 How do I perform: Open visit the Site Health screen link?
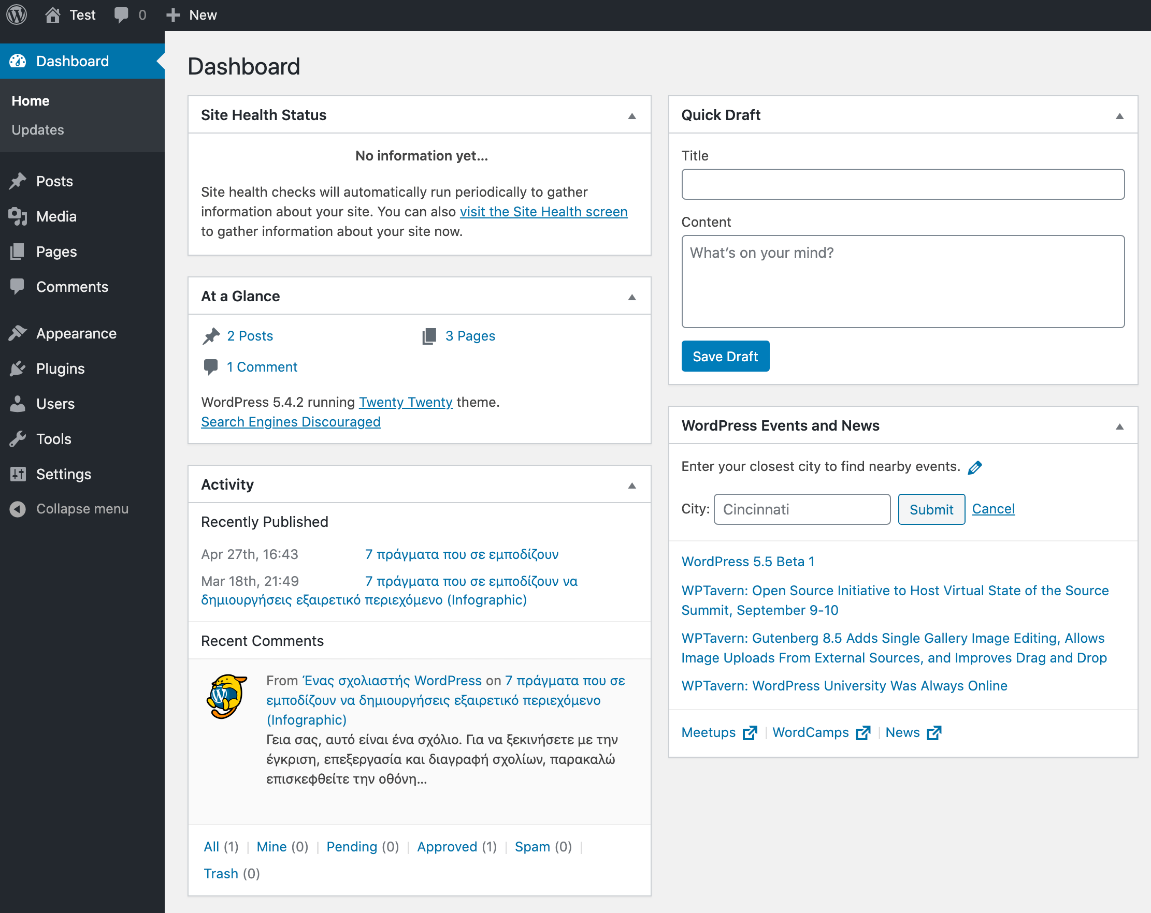pos(544,212)
